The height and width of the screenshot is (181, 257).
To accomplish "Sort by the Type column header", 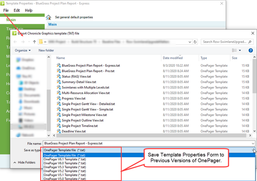I will tap(204, 58).
